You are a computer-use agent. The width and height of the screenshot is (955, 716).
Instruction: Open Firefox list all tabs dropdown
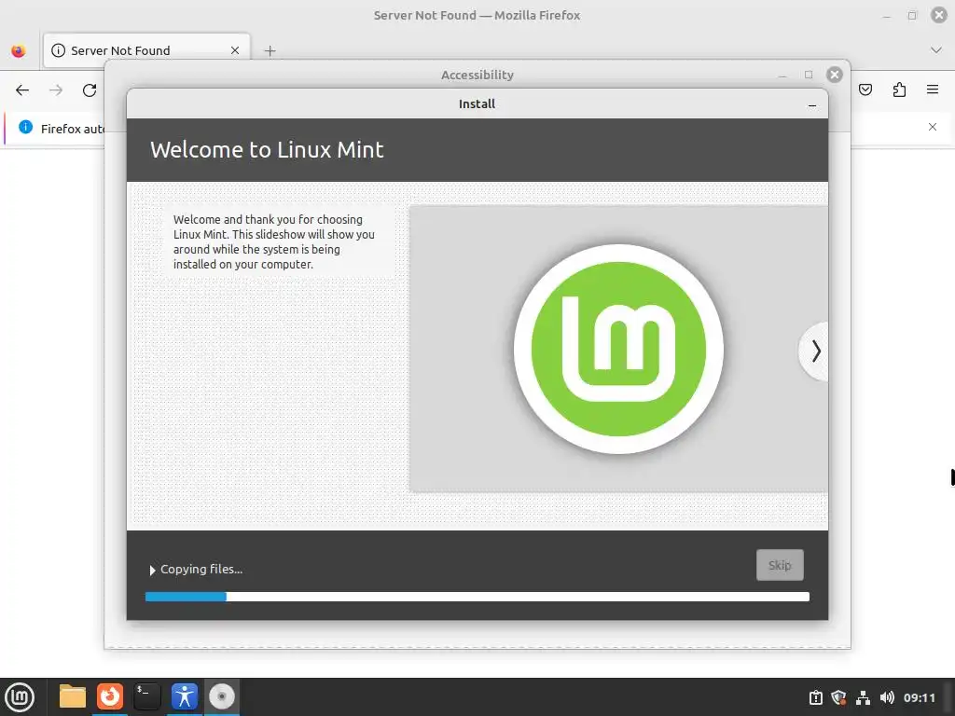pos(936,50)
